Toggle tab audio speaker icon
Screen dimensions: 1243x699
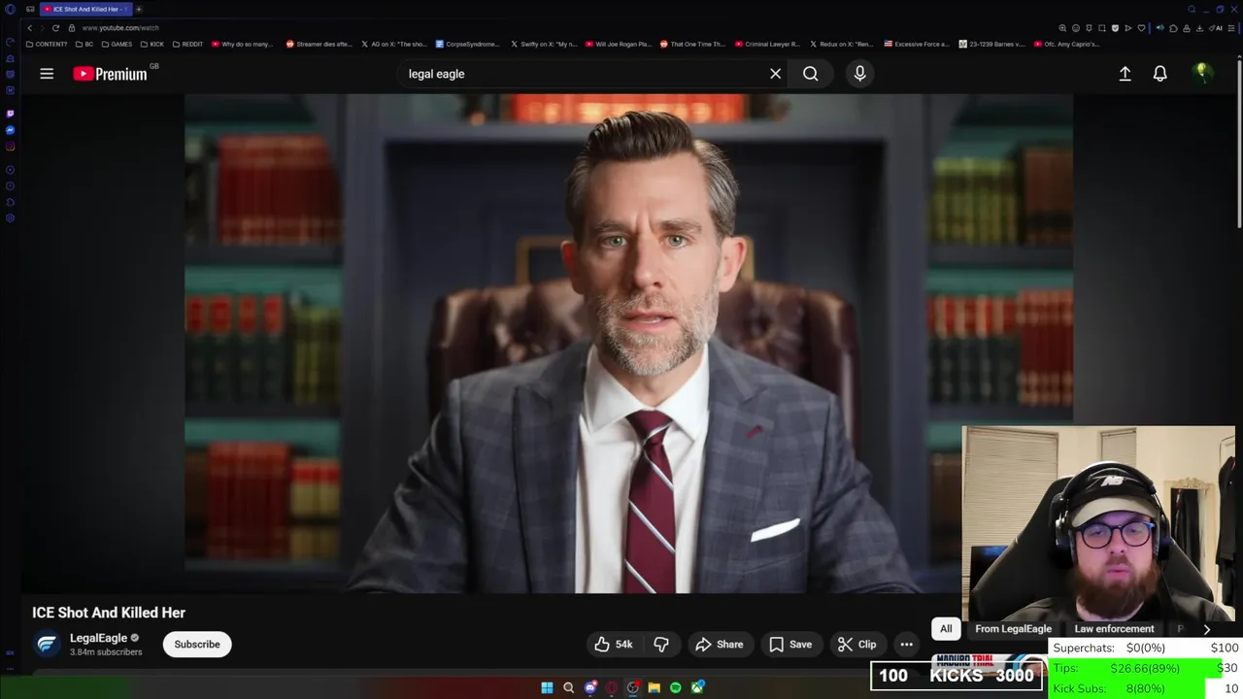[x=1159, y=28]
